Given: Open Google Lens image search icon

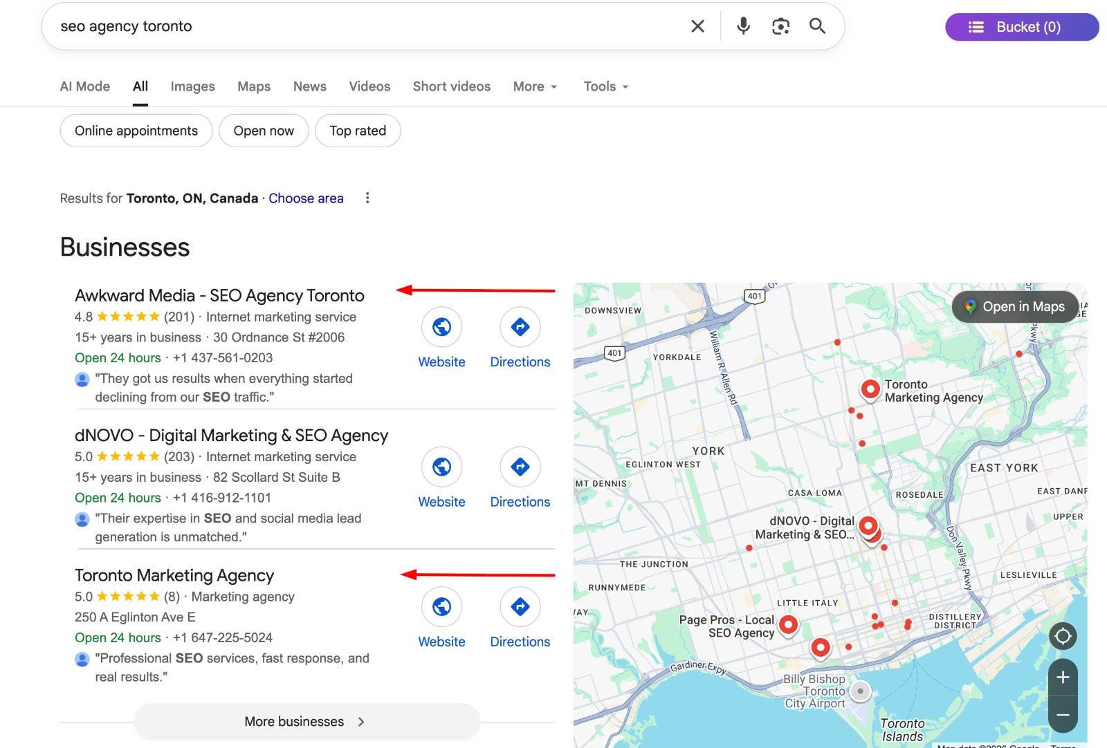Looking at the screenshot, I should (x=780, y=26).
